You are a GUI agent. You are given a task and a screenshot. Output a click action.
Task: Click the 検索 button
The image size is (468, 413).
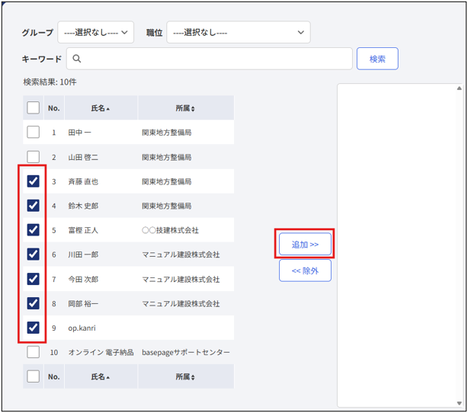click(377, 59)
